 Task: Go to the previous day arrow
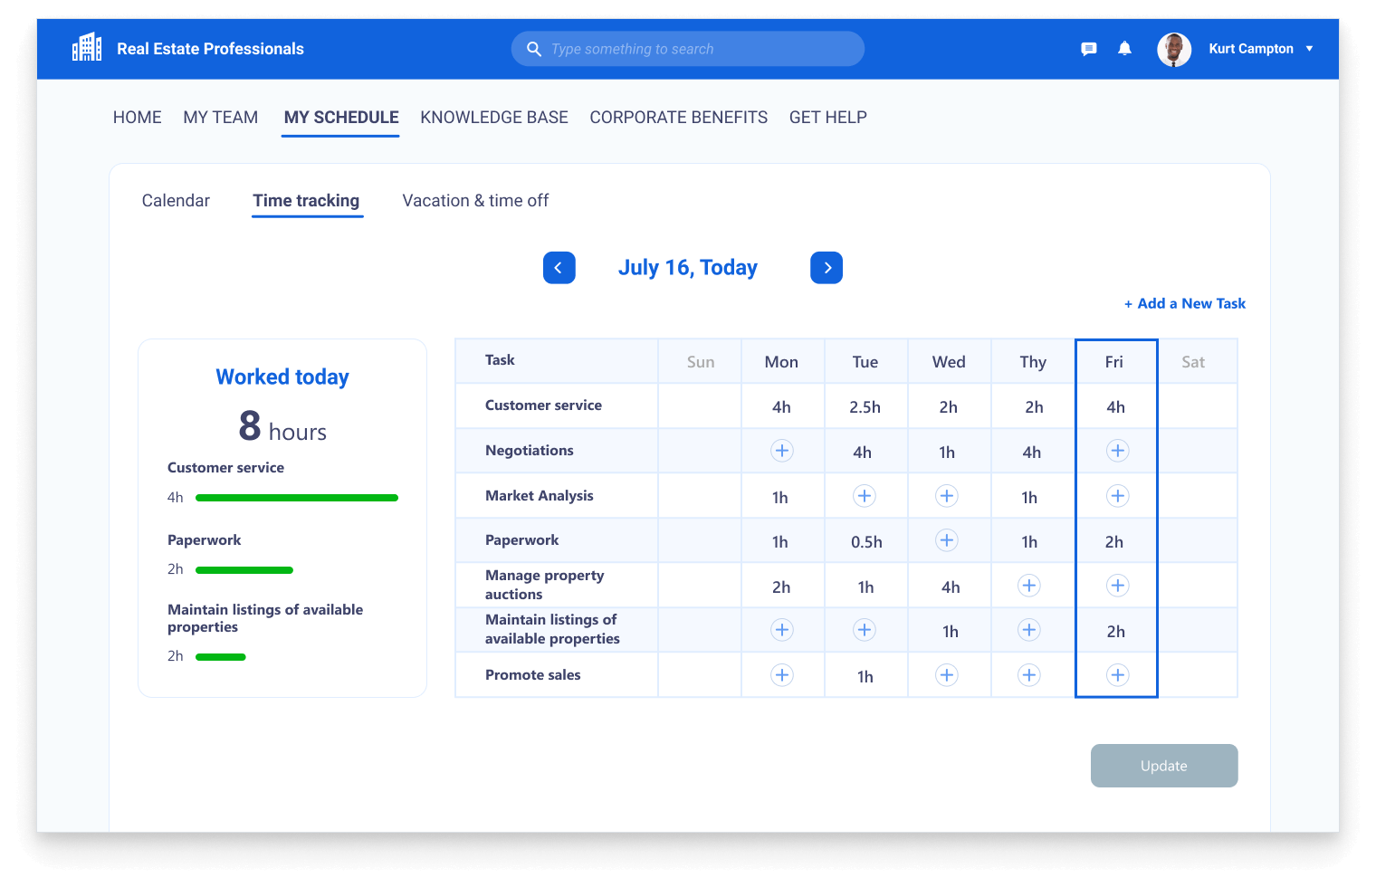(x=559, y=268)
